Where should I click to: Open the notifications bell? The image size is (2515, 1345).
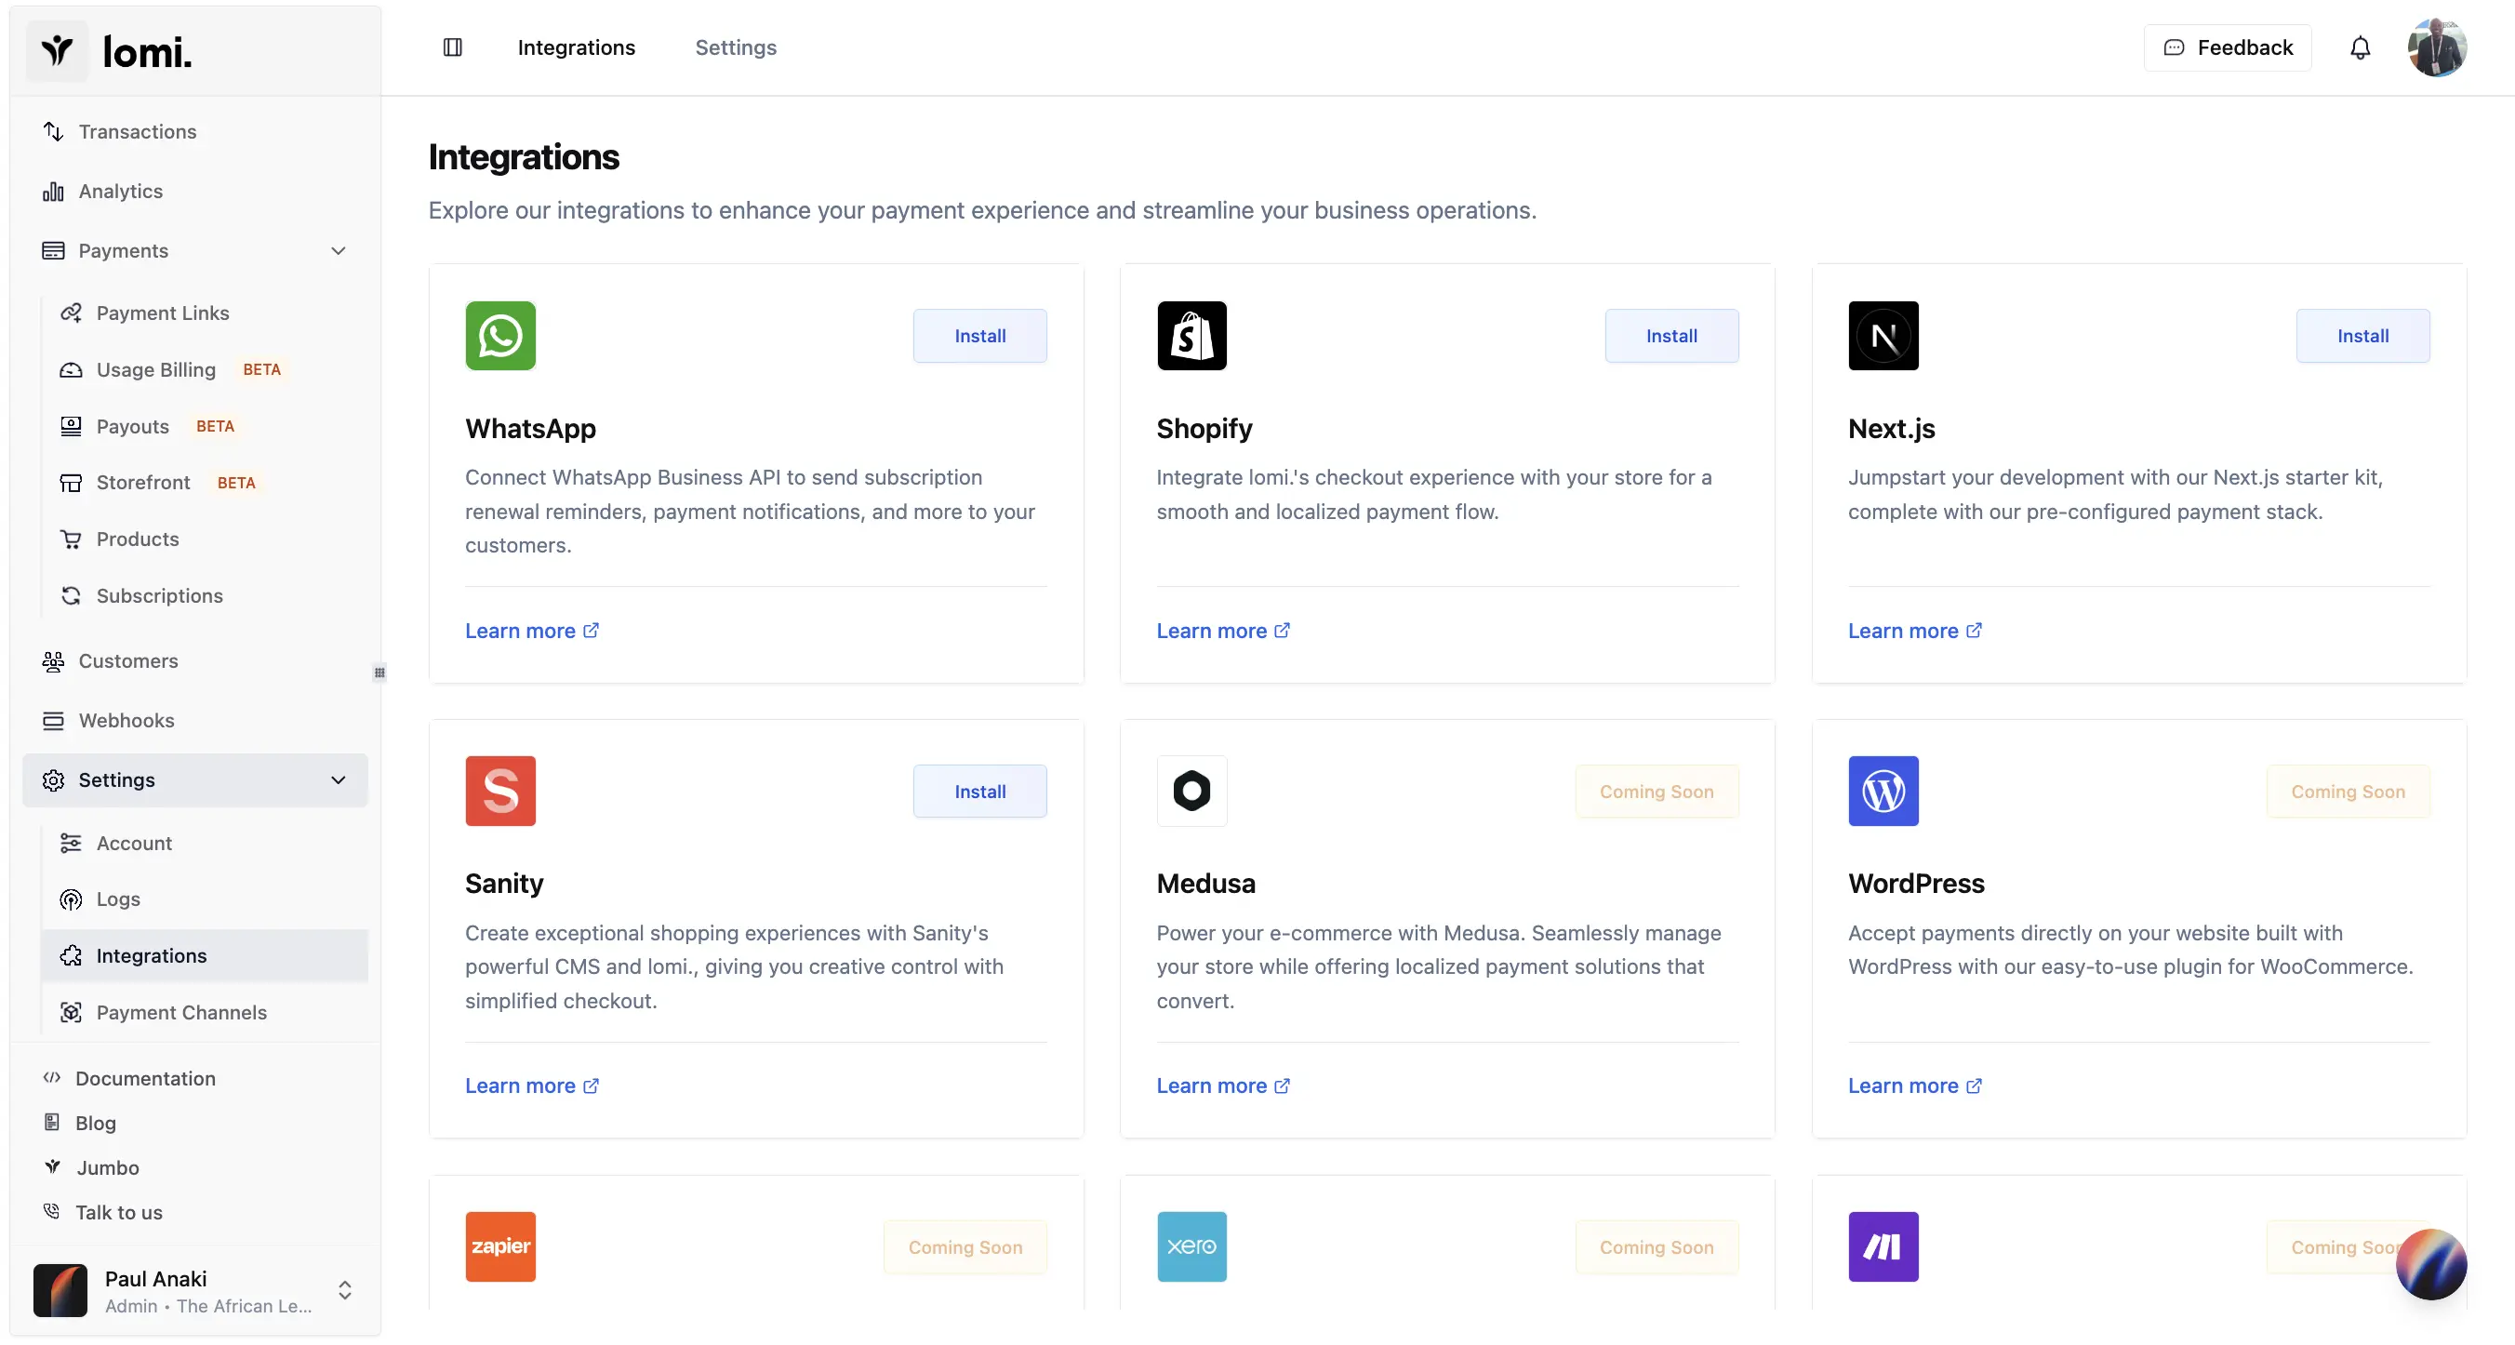(2360, 47)
